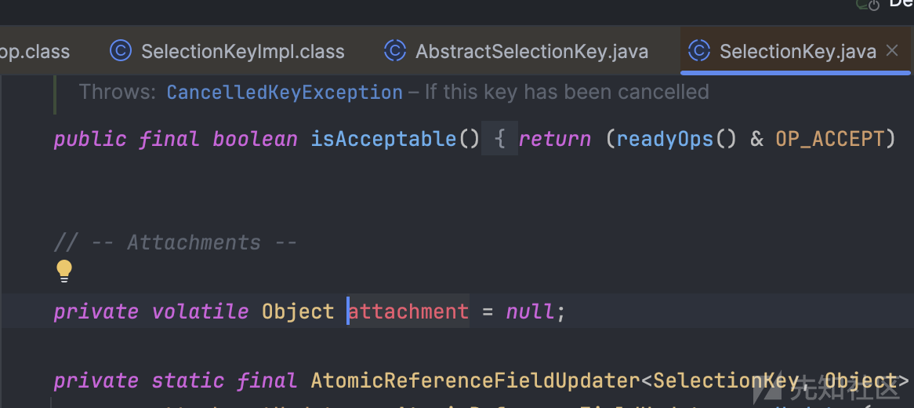Click the yellow lightbulb intention icon
The image size is (914, 408).
[64, 271]
